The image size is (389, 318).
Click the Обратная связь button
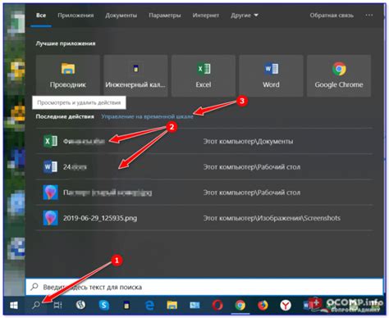(332, 16)
